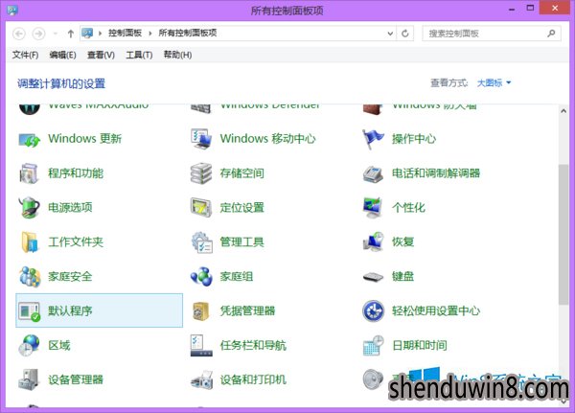The image size is (575, 413).
Task: Open the 设备管理器 text link
Action: pos(76,379)
